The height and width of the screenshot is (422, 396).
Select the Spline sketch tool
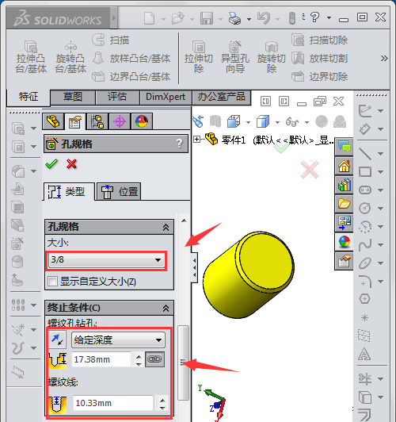[x=365, y=244]
